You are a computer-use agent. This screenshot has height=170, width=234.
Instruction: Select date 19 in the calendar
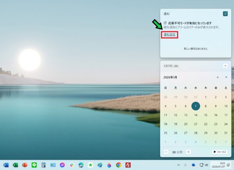click(x=175, y=124)
